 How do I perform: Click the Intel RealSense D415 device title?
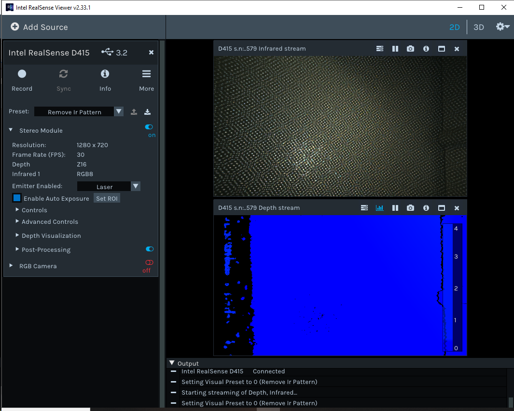point(49,53)
